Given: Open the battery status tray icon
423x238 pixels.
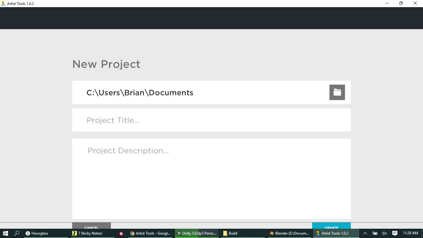Looking at the screenshot, I should (x=375, y=233).
